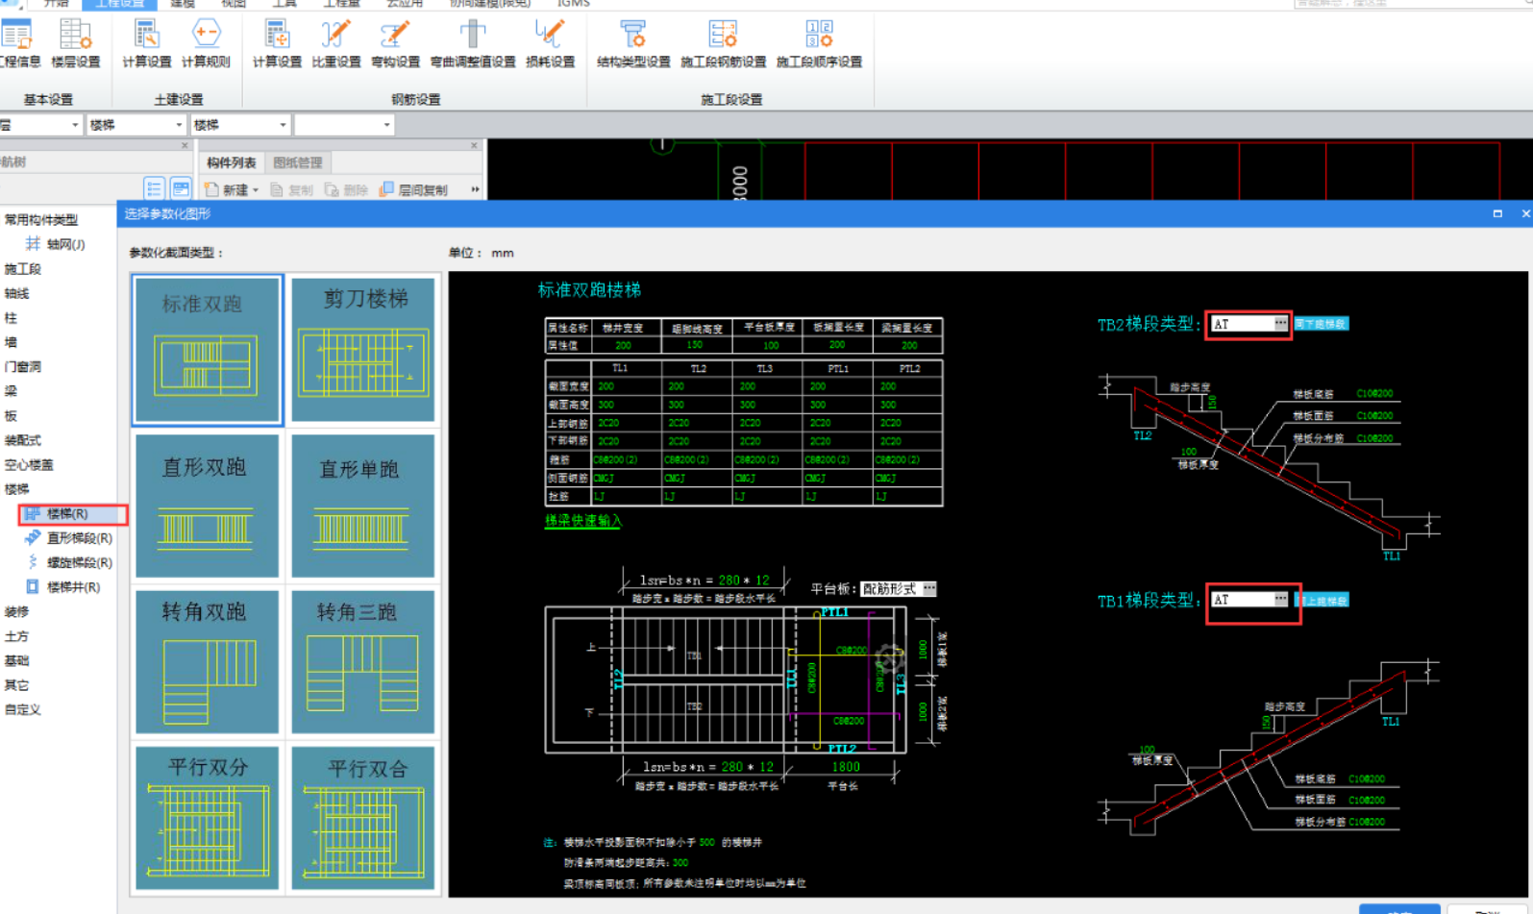
Task: Select 轴网(J) in navigation tree
Action: click(56, 244)
